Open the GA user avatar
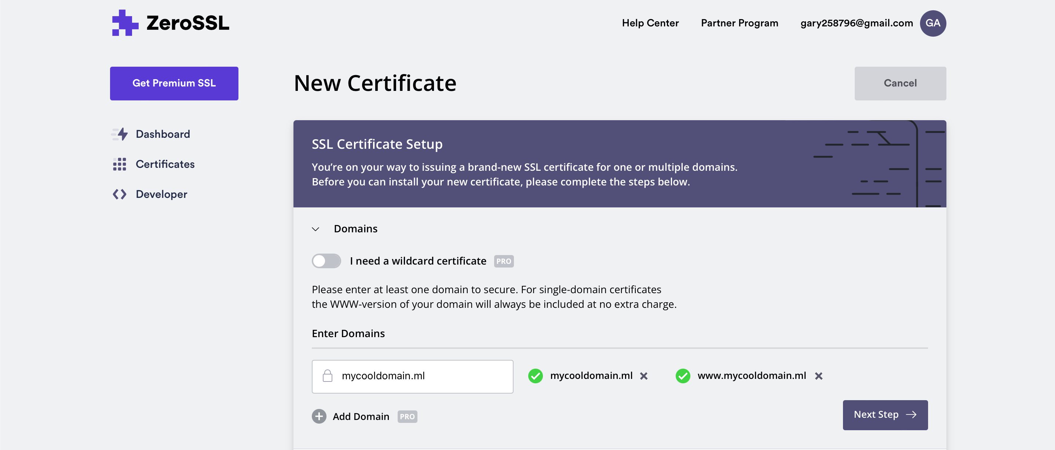This screenshot has width=1055, height=450. pos(932,23)
